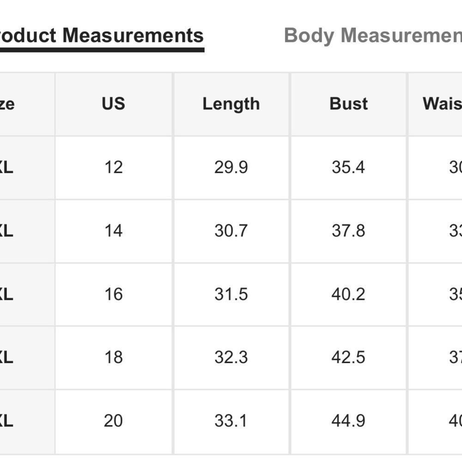The image size is (462, 462).
Task: Click the 44.9 bust value
Action: click(x=348, y=421)
